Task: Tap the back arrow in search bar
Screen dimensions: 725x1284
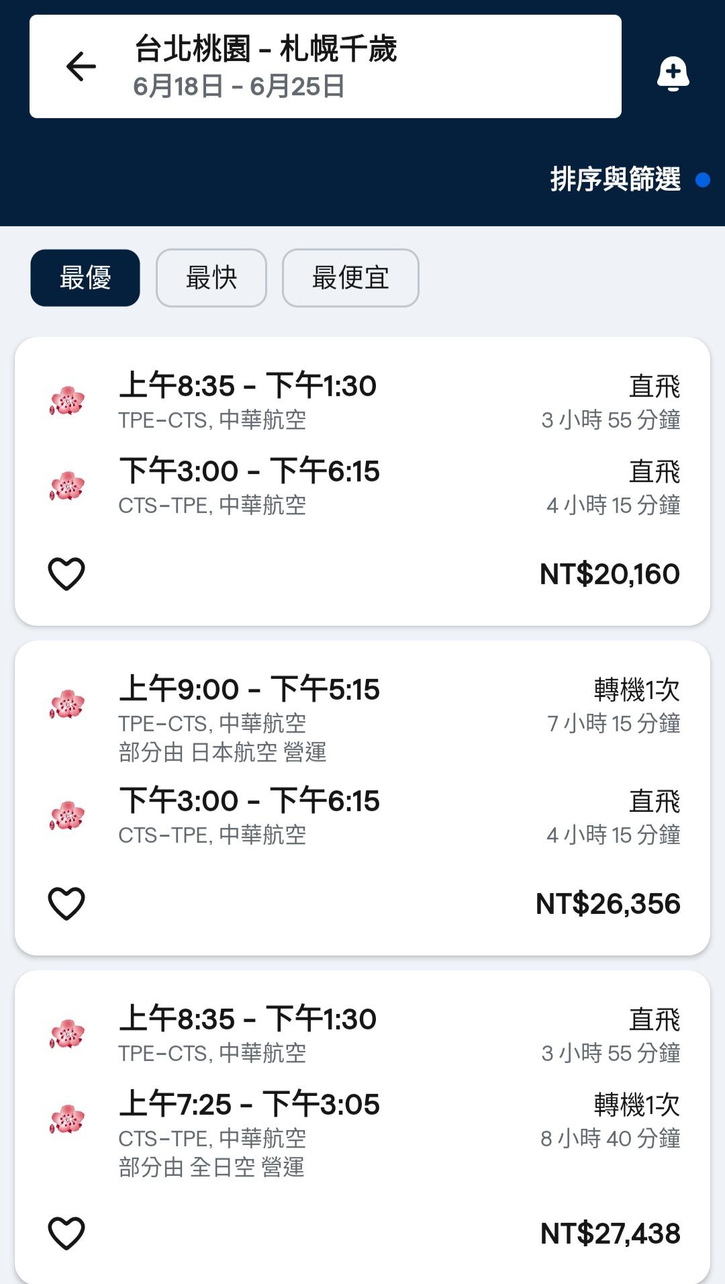Action: coord(81,66)
